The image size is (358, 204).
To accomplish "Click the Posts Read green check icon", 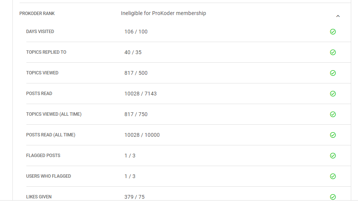I will tap(333, 94).
